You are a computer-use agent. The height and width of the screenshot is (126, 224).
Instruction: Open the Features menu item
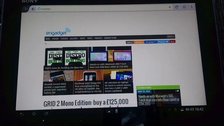tap(64, 38)
